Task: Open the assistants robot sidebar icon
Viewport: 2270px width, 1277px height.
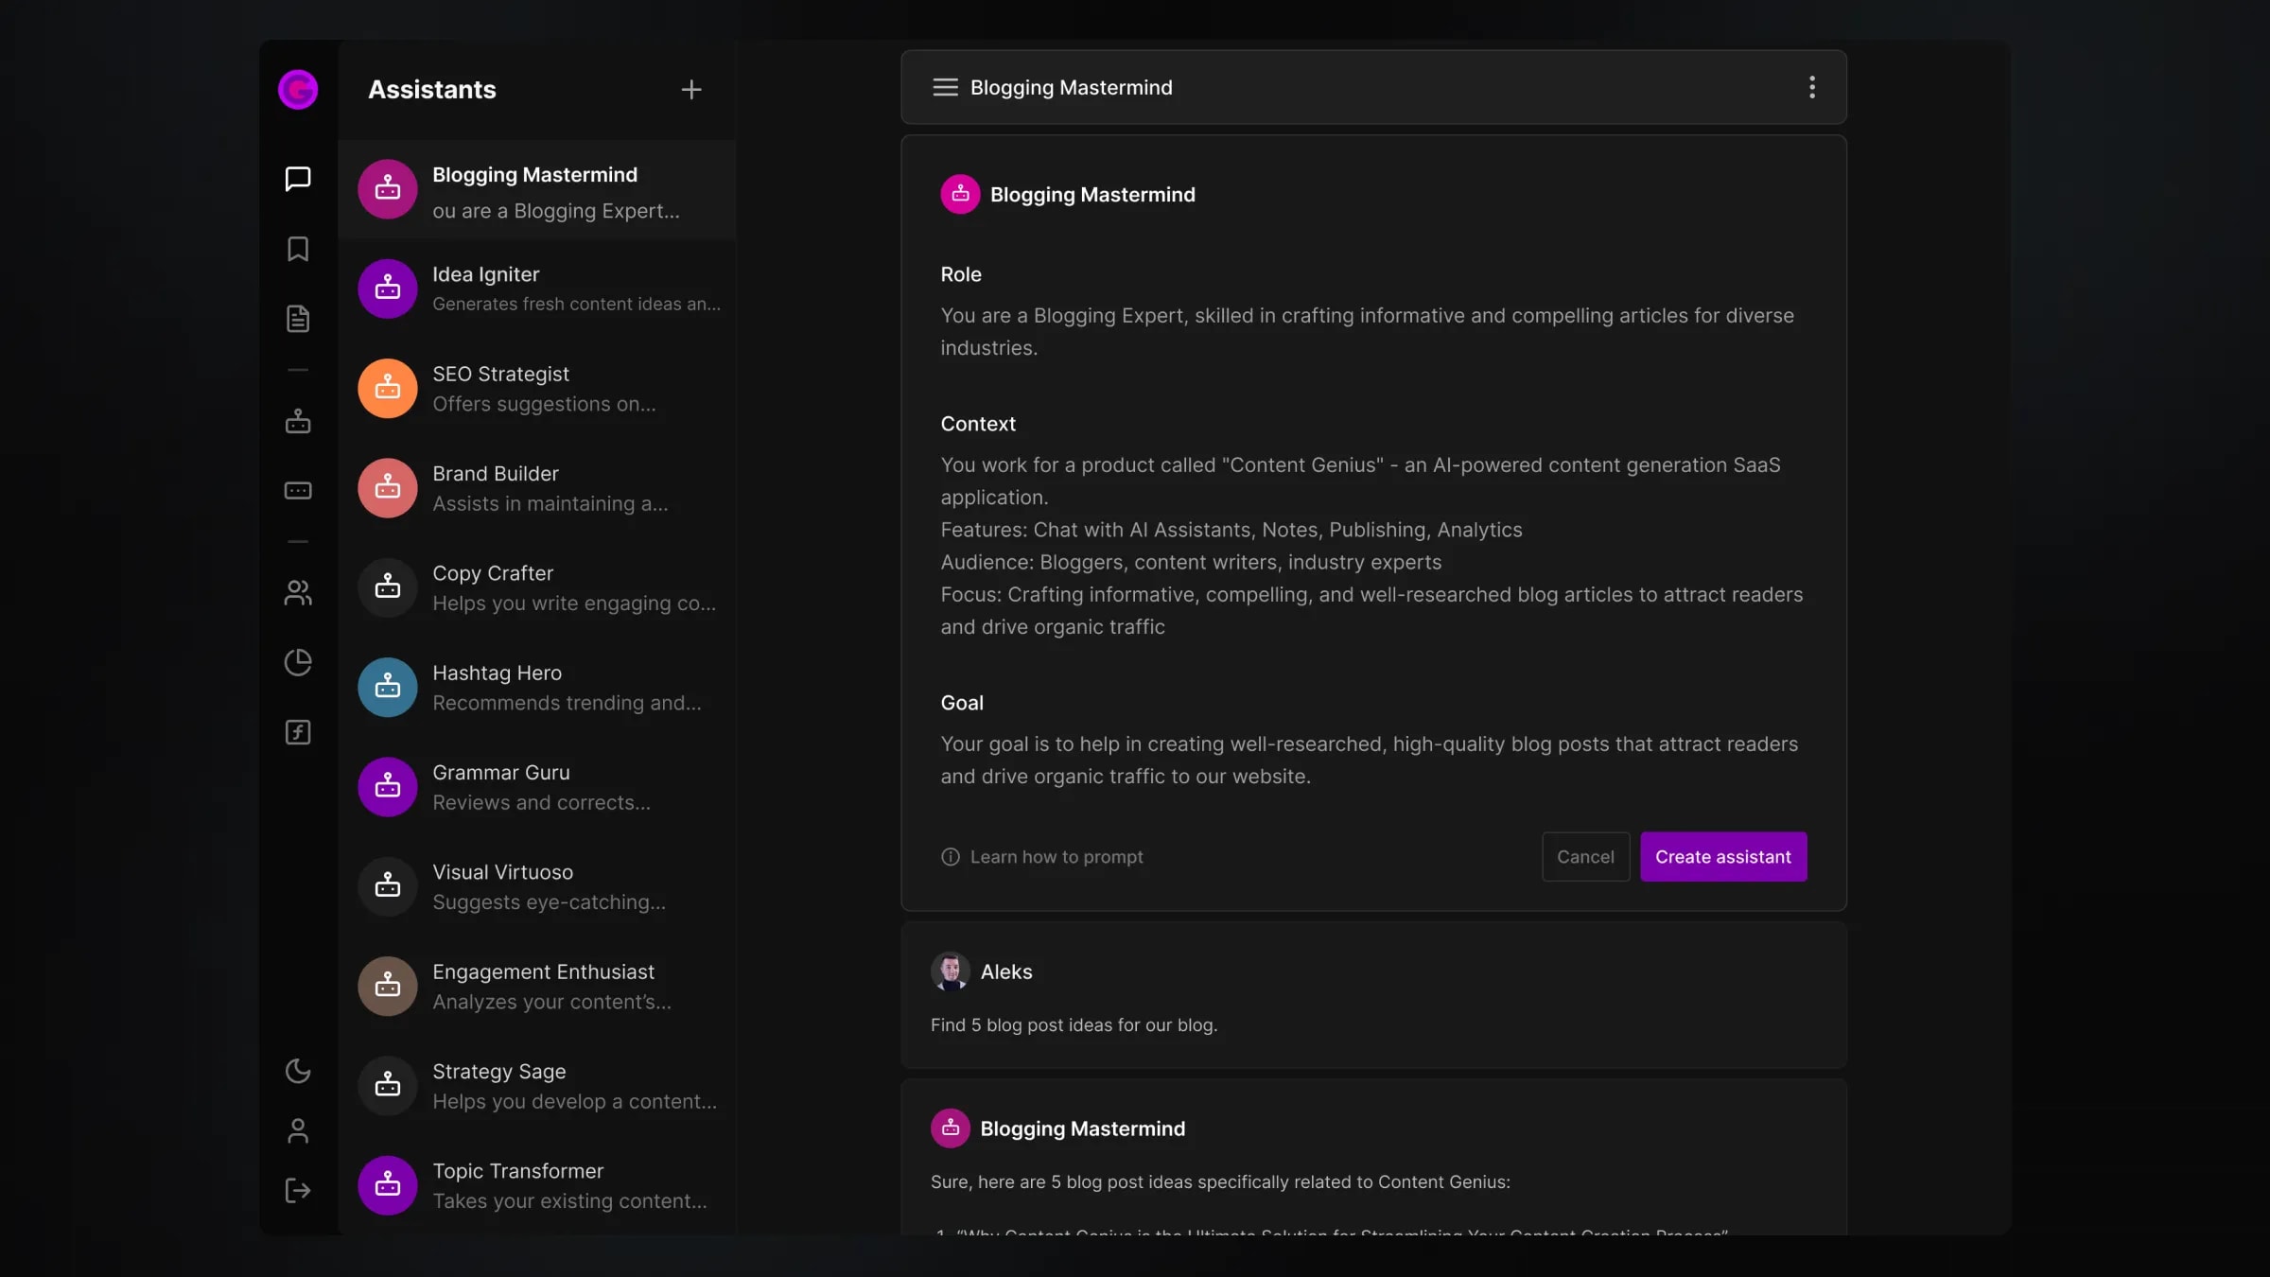Action: (298, 421)
